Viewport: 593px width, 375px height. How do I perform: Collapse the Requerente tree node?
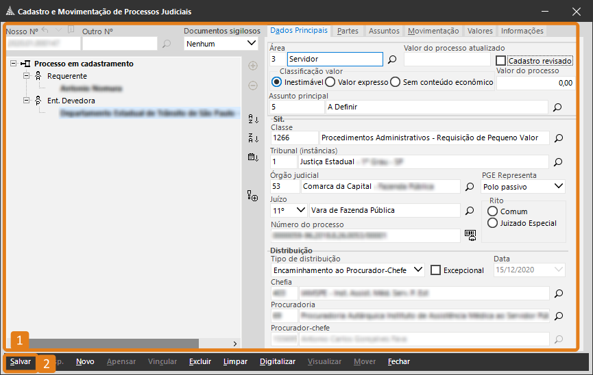[x=27, y=76]
